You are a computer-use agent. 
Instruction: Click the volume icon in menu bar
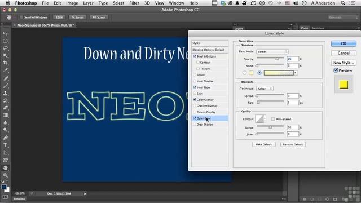[x=296, y=3]
